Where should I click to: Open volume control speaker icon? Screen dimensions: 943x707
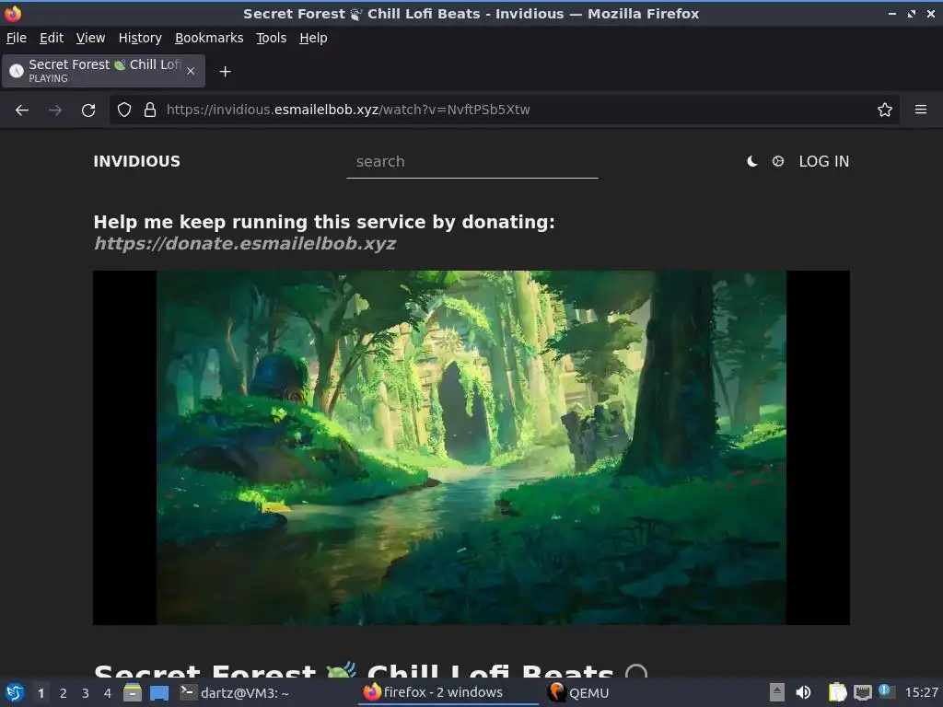(x=803, y=692)
